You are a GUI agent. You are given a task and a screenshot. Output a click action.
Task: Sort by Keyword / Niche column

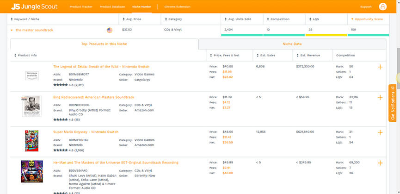pyautogui.click(x=25, y=19)
